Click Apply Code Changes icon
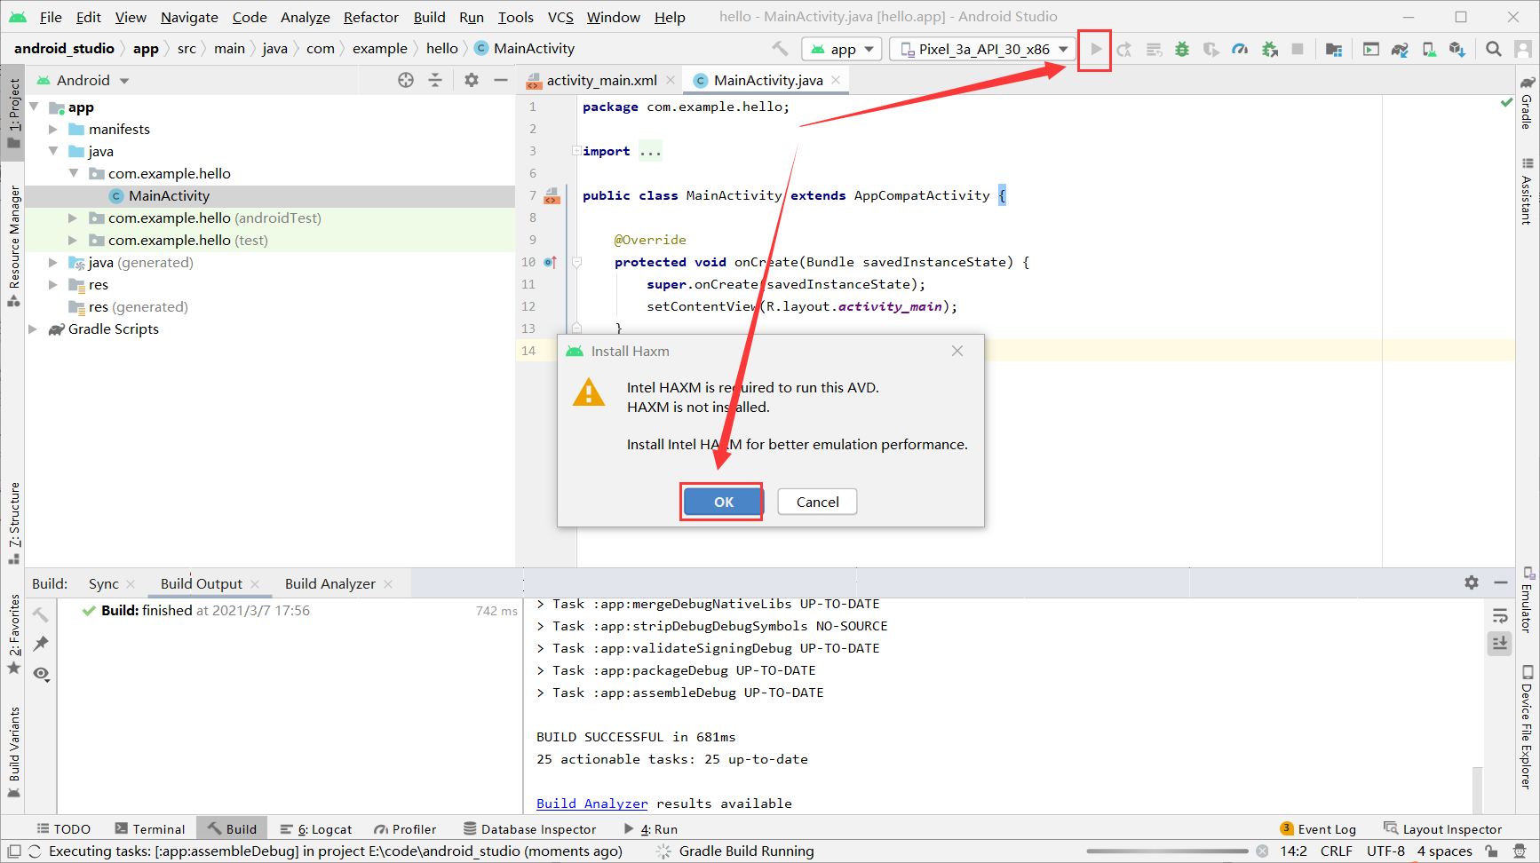 pyautogui.click(x=1154, y=49)
